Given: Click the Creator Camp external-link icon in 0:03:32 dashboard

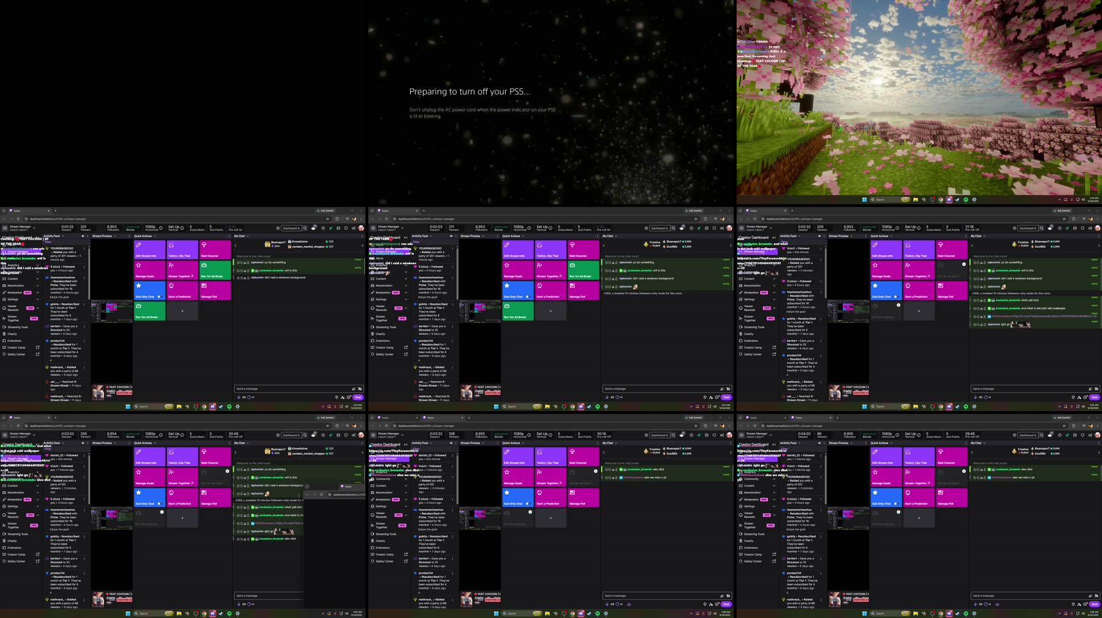Looking at the screenshot, I should point(406,554).
